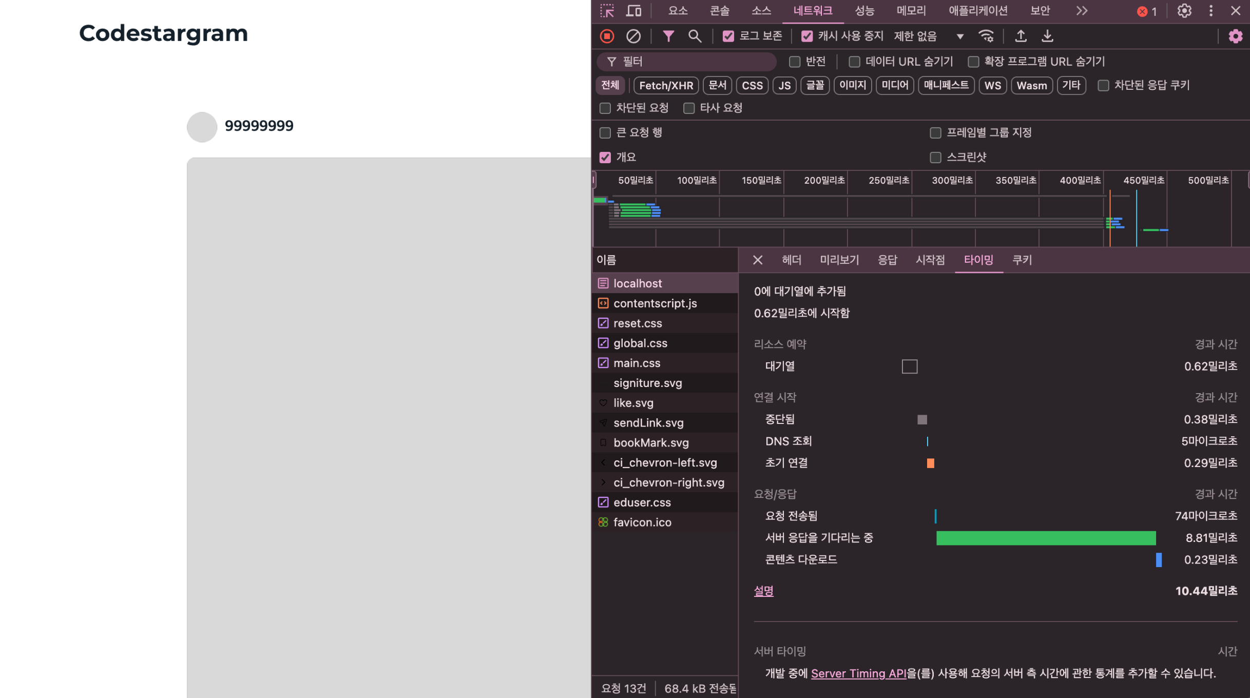Toggle the device toolbar icon
Image resolution: width=1250 pixels, height=698 pixels.
point(634,11)
